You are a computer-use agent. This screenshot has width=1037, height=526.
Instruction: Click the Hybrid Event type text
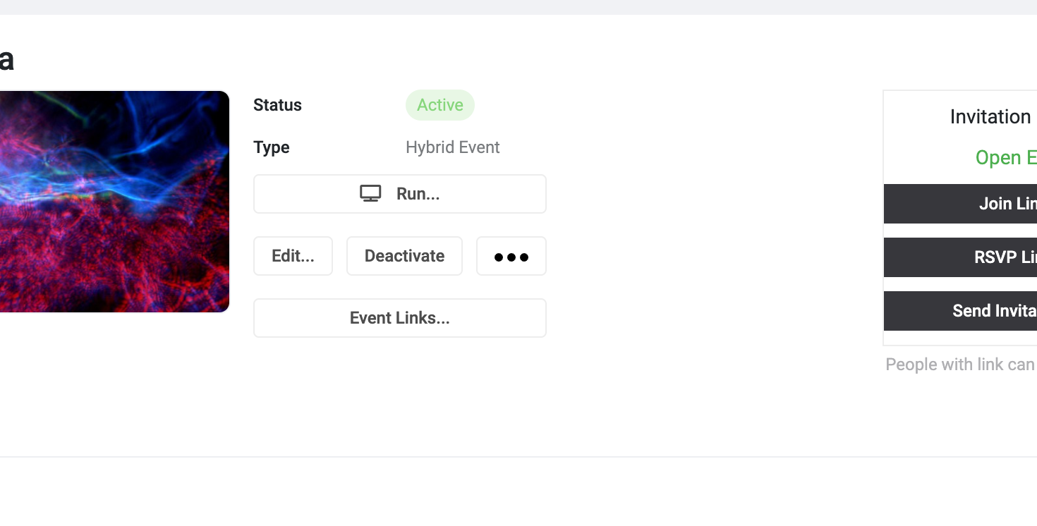tap(452, 147)
